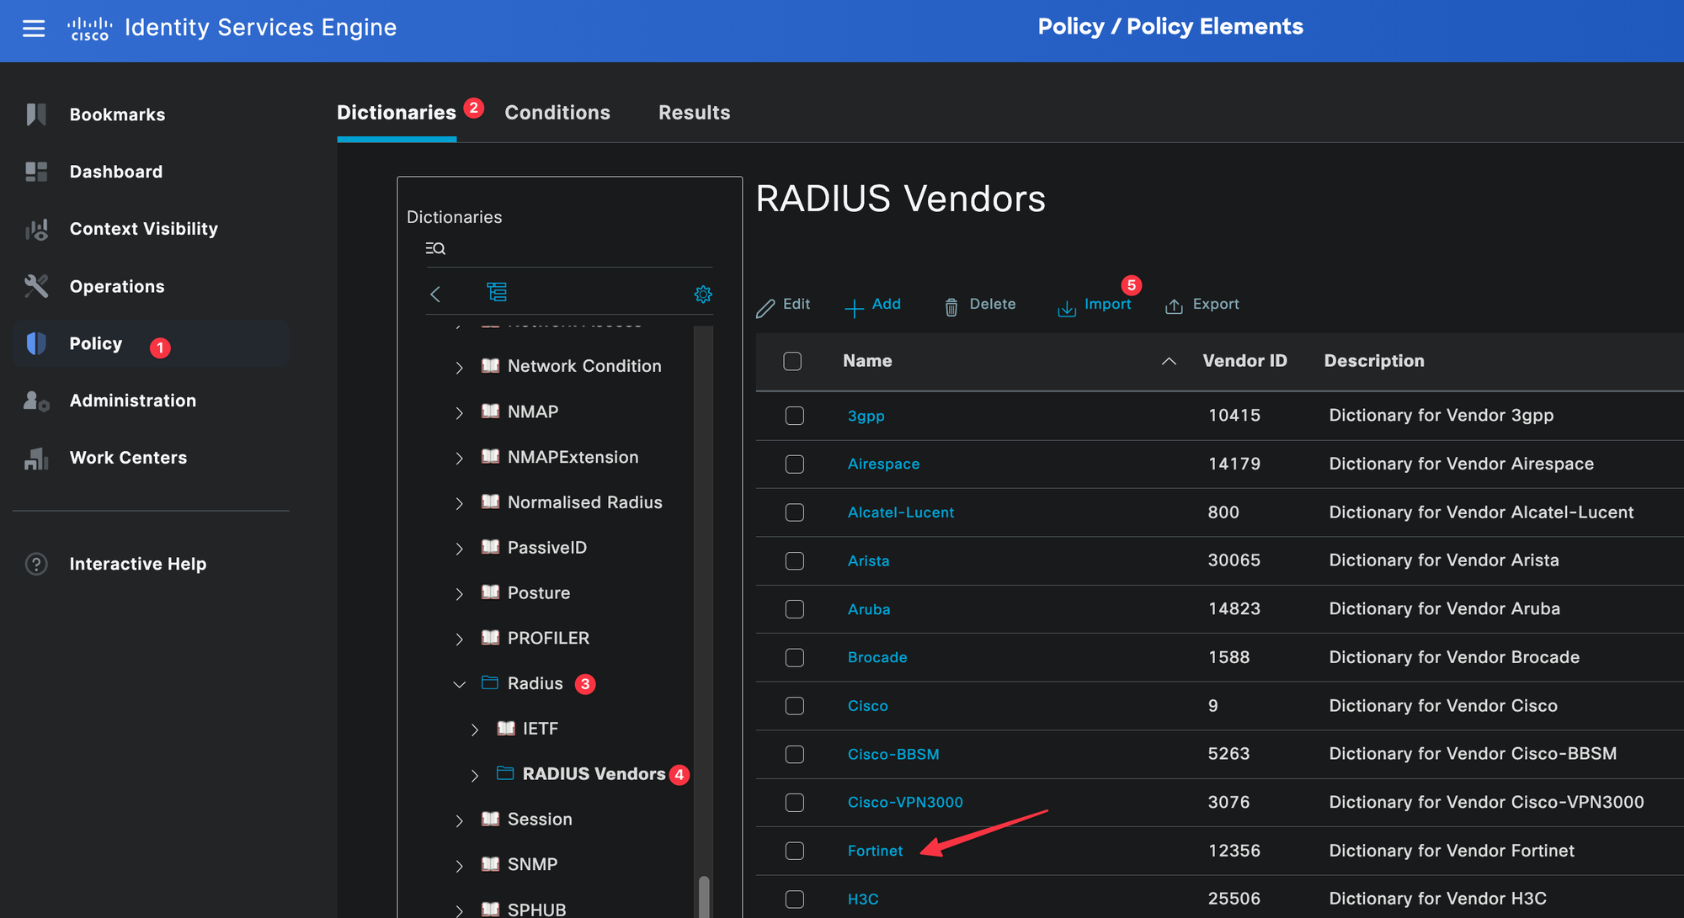This screenshot has height=918, width=1684.
Task: Select the Cisco vendor checkbox
Action: 794,706
